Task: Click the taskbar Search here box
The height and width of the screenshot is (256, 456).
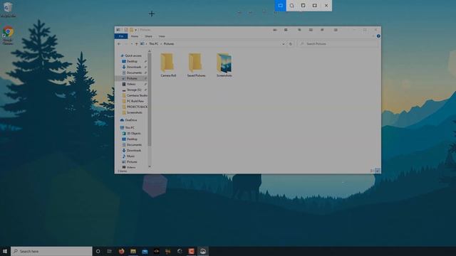Action: (x=51, y=251)
